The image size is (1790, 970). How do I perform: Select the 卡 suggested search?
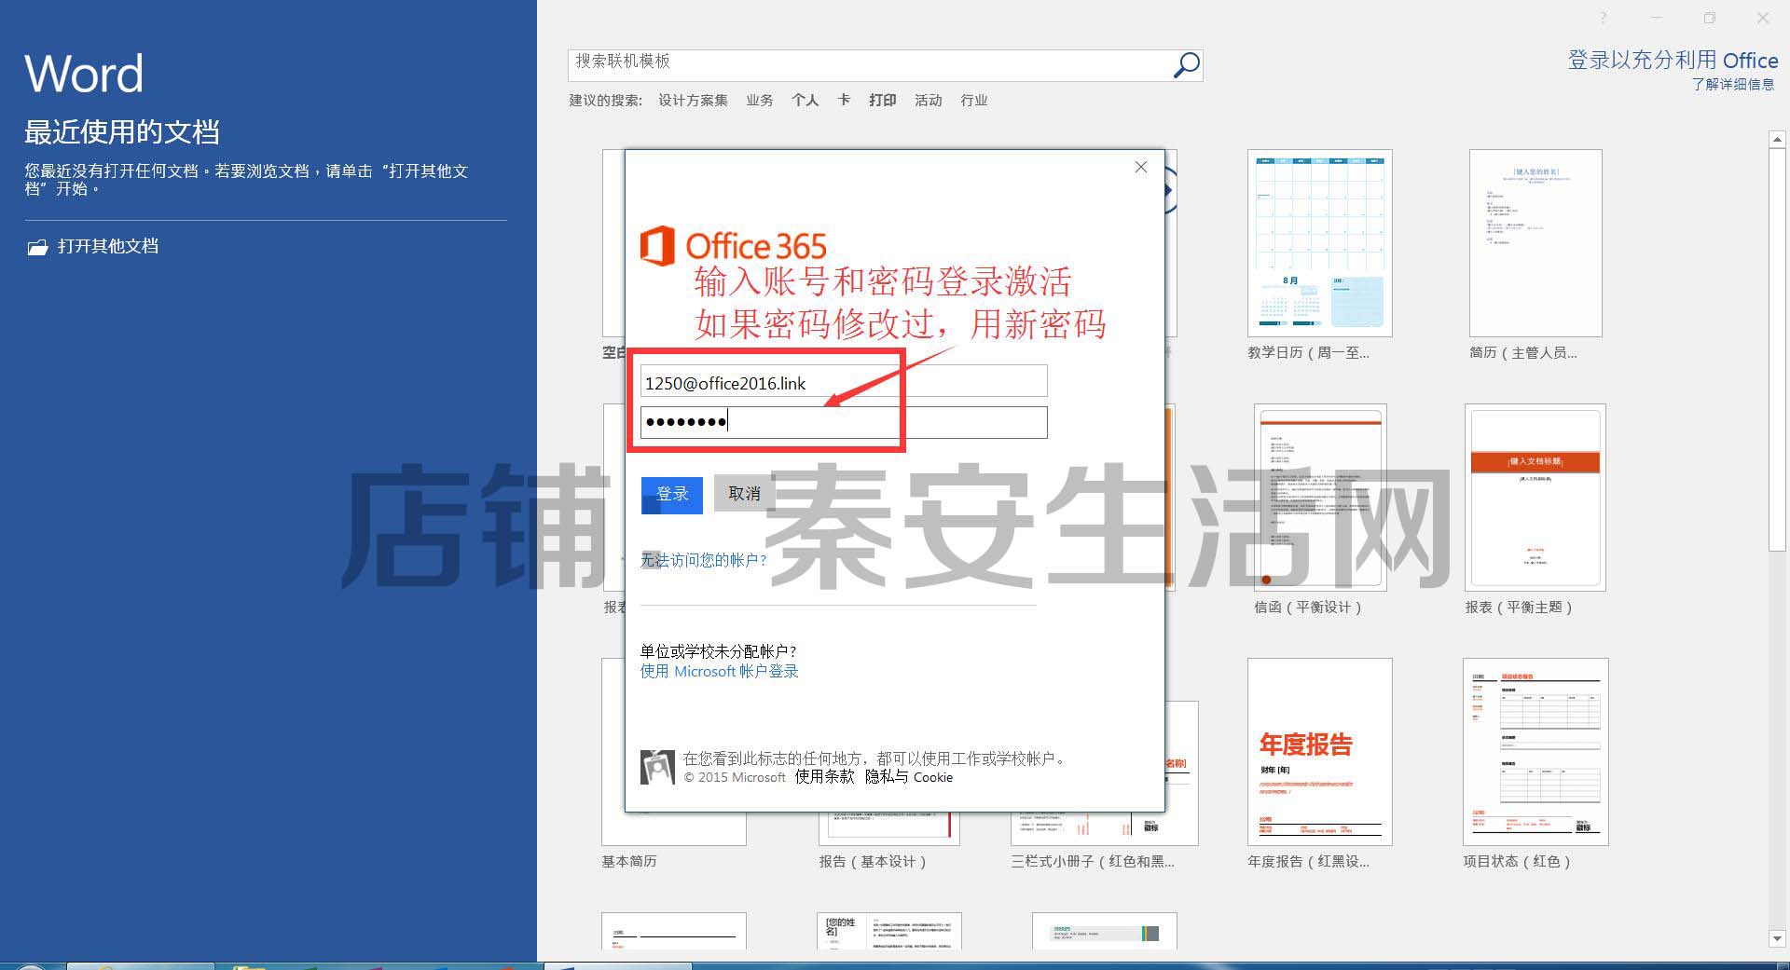tap(844, 100)
